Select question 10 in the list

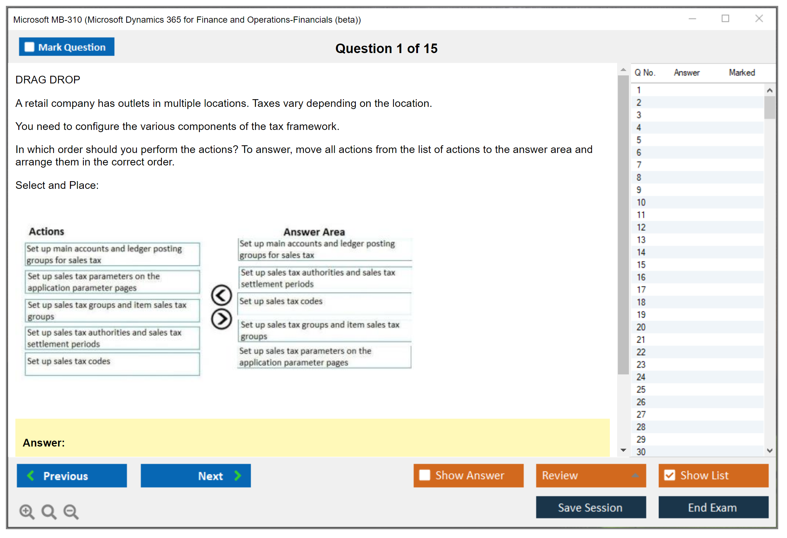click(641, 202)
